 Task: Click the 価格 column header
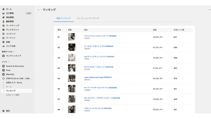(155, 30)
